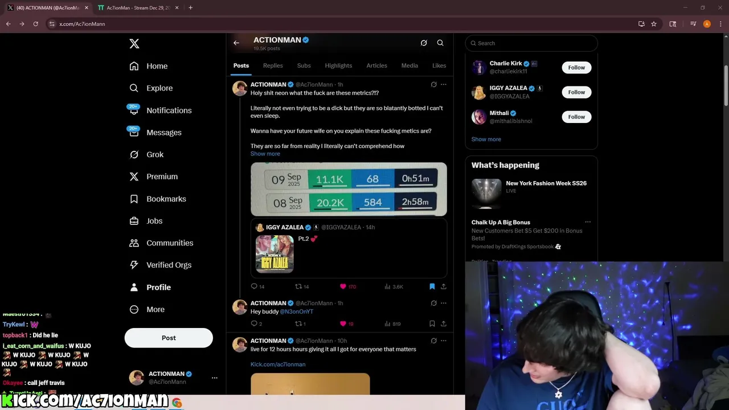Open Explore in the sidebar
The height and width of the screenshot is (410, 729).
151,88
